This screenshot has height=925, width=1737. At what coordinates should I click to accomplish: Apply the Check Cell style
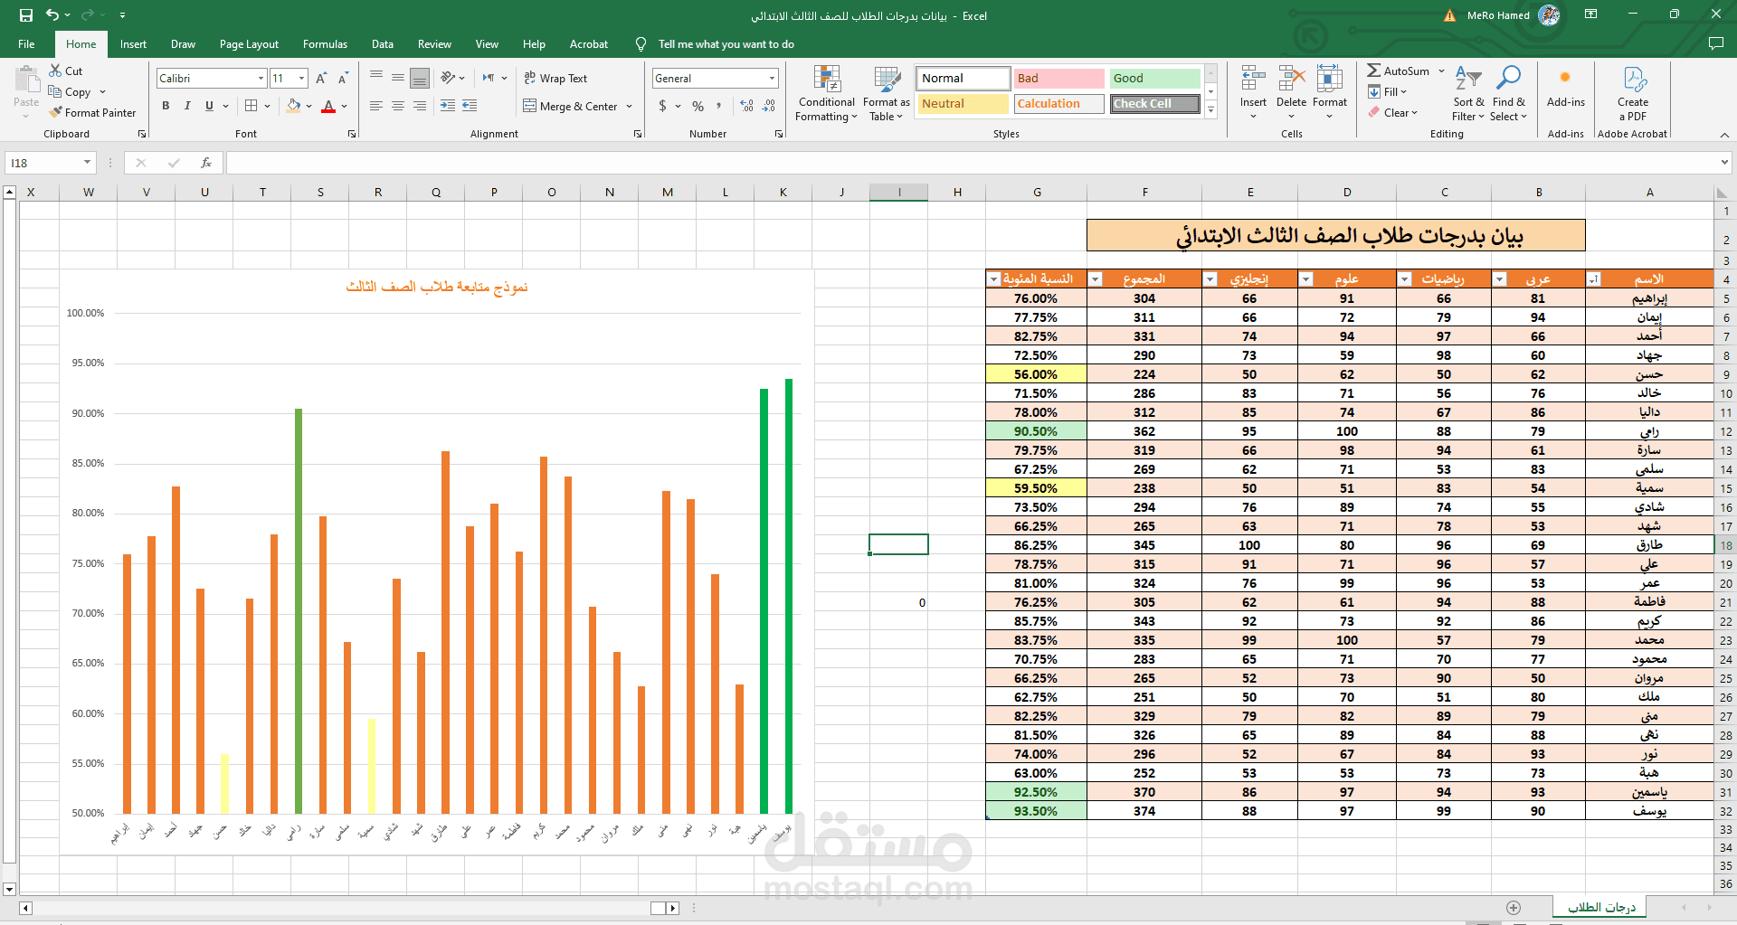(1154, 104)
